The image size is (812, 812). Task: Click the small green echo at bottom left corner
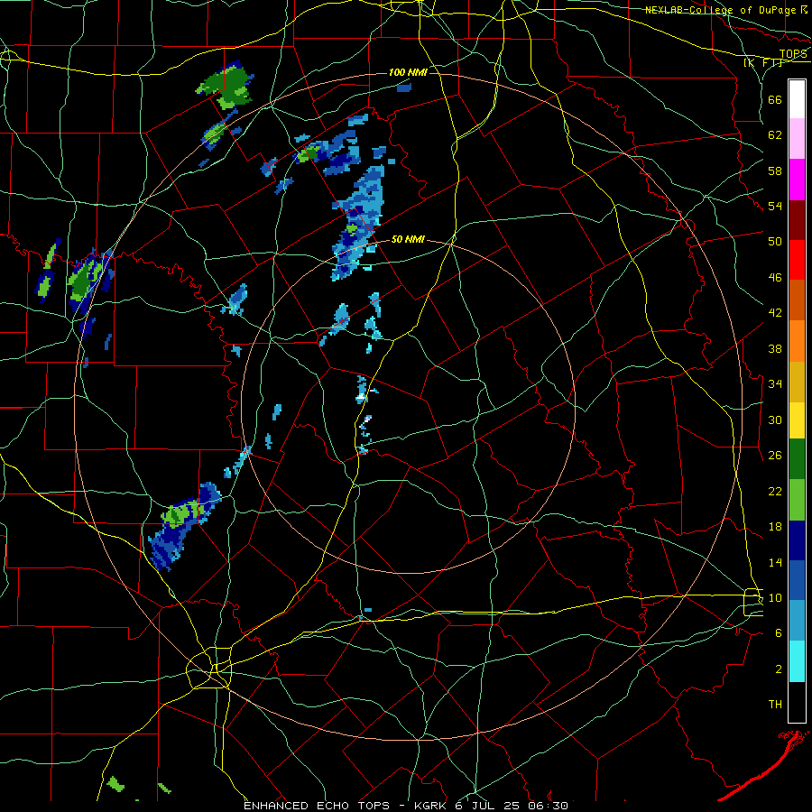115,783
